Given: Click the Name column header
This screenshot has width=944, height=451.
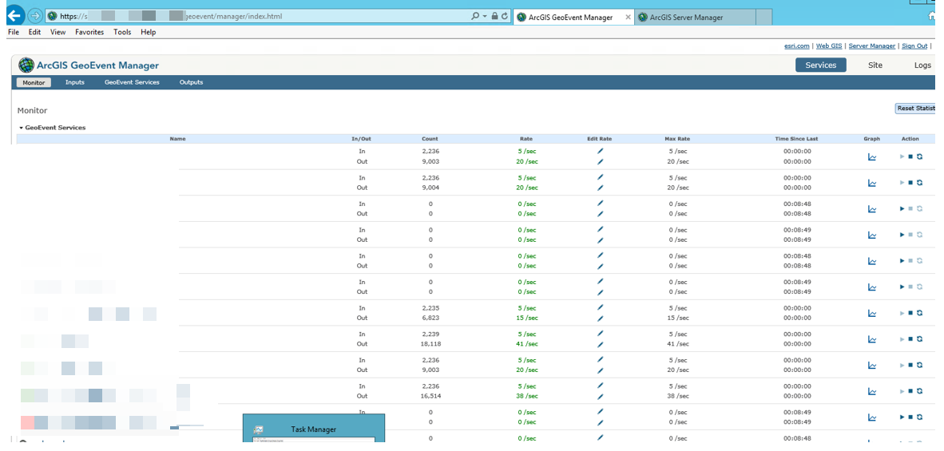Looking at the screenshot, I should (177, 139).
